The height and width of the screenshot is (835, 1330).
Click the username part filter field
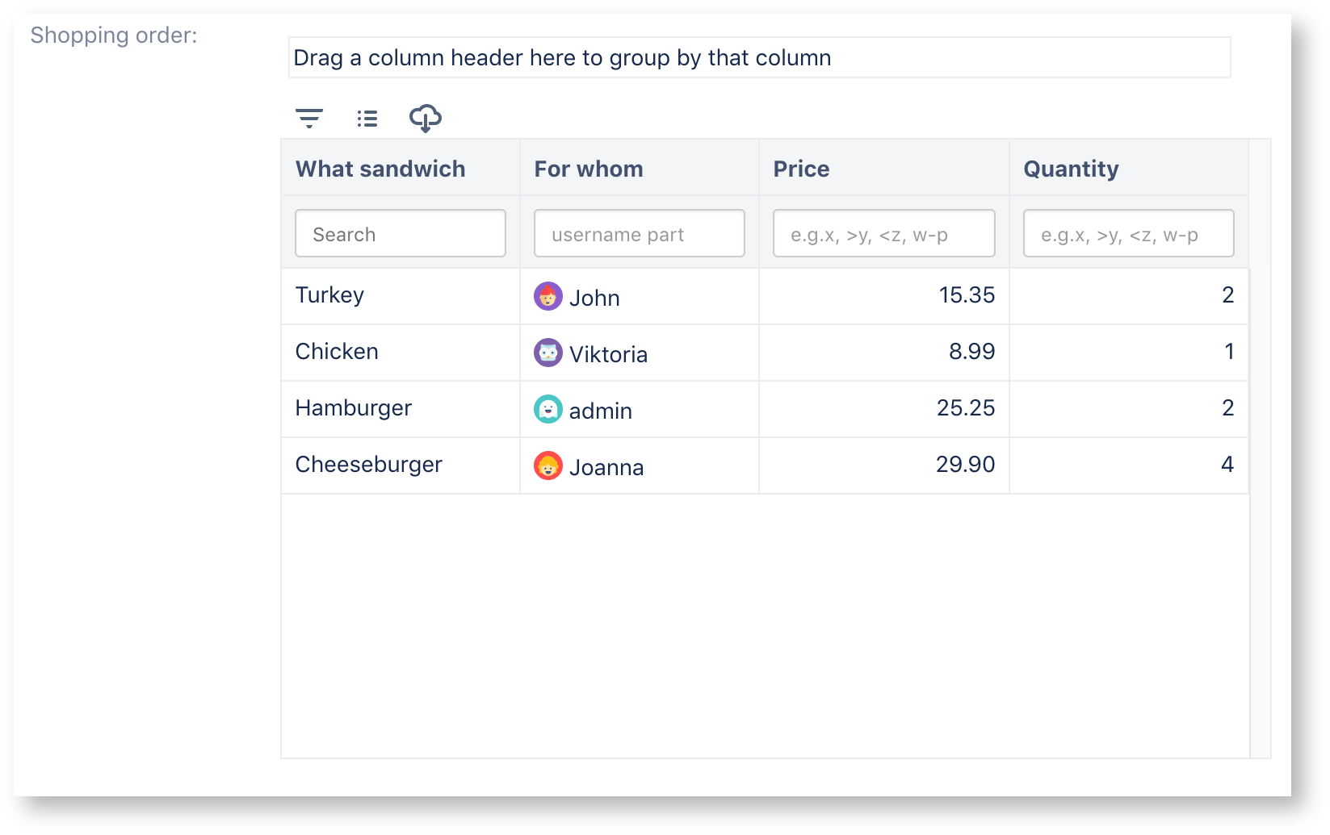(x=639, y=233)
